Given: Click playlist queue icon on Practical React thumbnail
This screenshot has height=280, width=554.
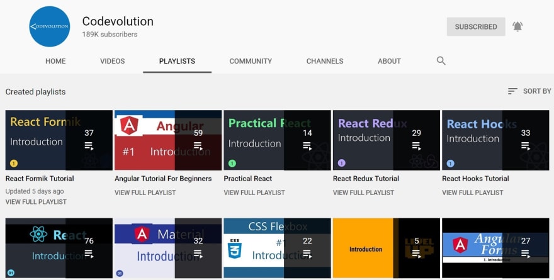Looking at the screenshot, I should pos(307,146).
